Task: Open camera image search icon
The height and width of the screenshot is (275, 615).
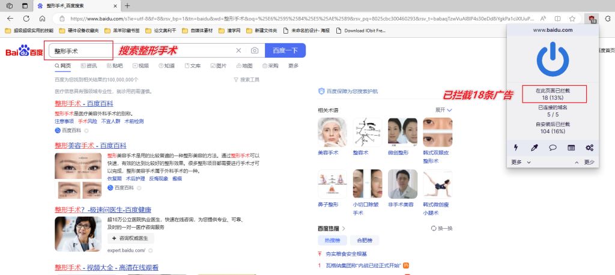Action: point(255,50)
